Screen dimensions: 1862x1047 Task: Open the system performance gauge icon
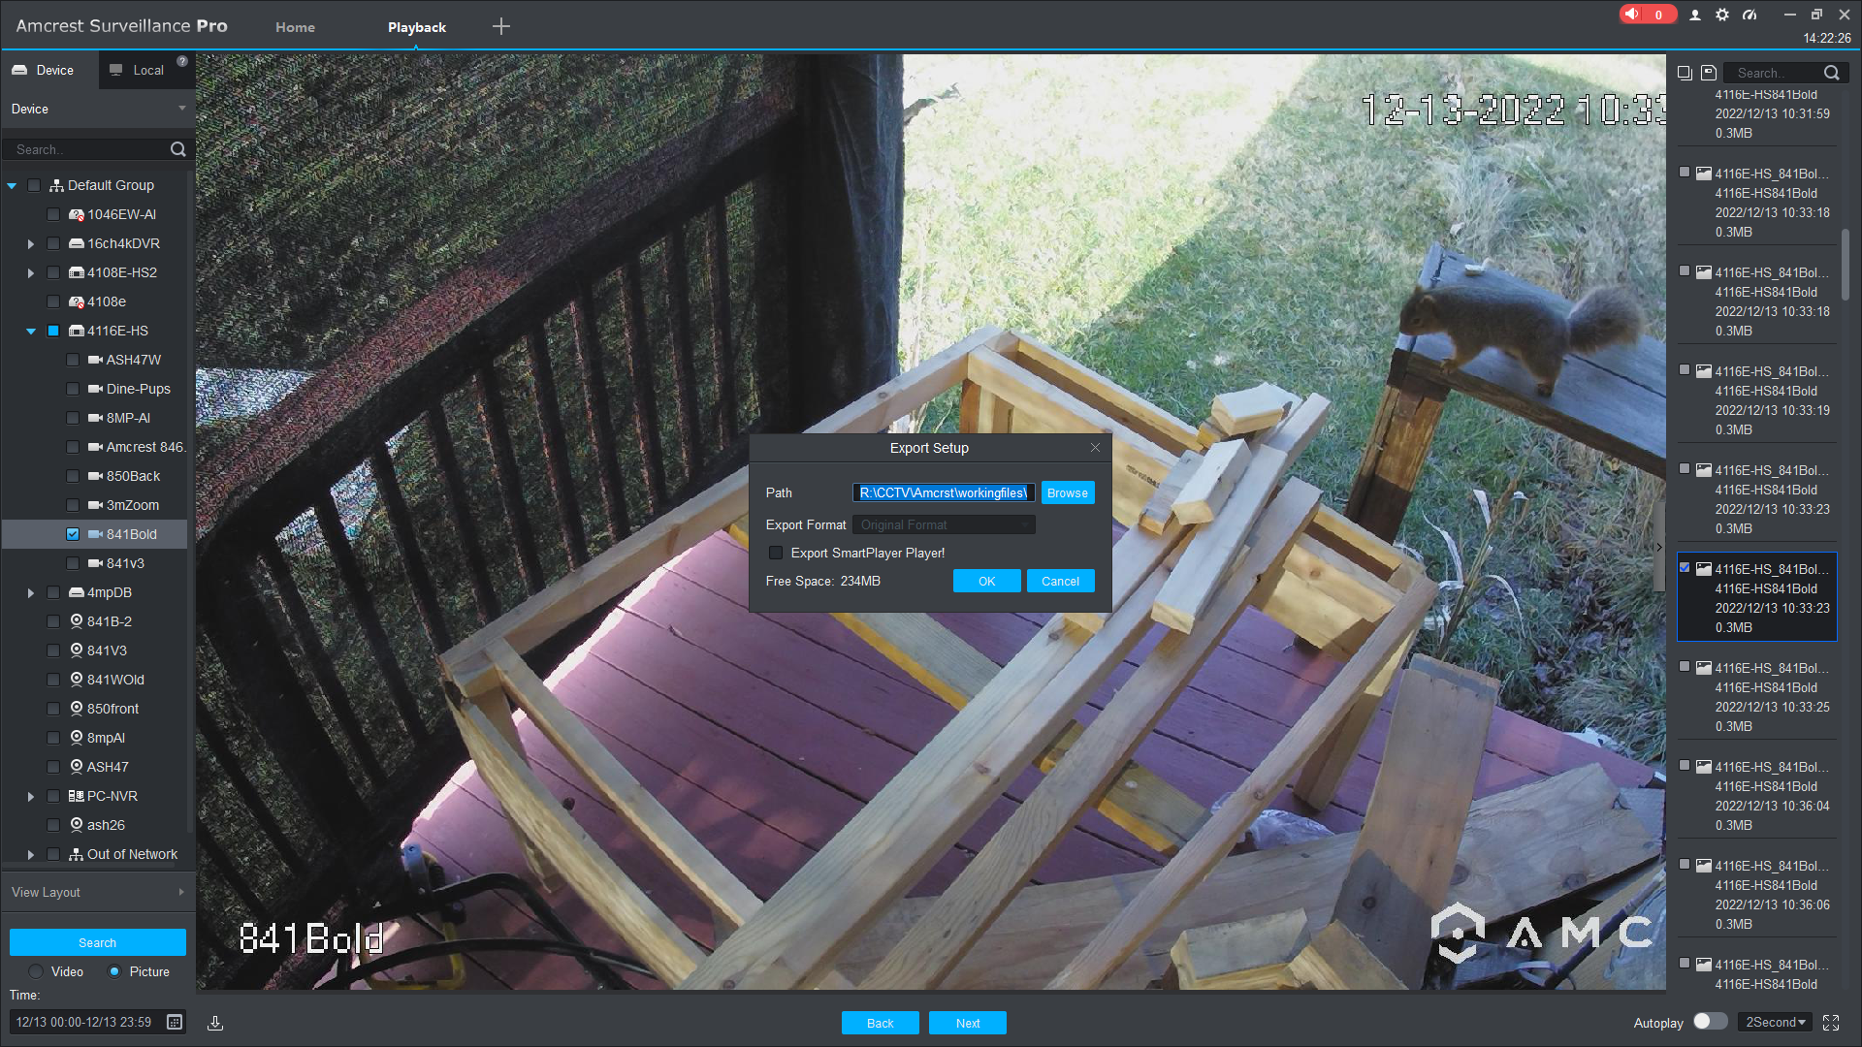[1750, 15]
